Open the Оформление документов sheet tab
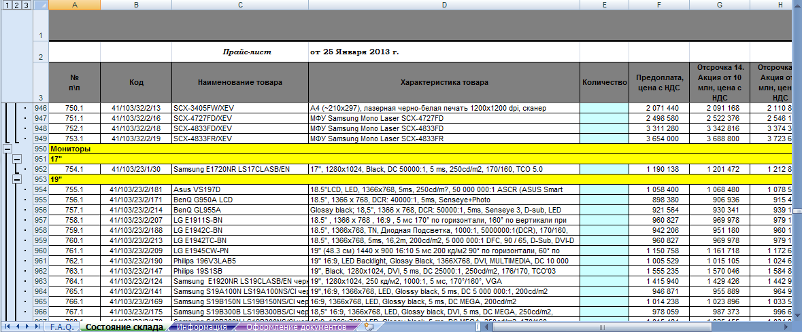The width and height of the screenshot is (802, 332). point(296,327)
